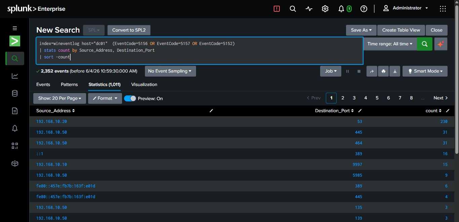Open the settings gear icon
This screenshot has height=222, width=459.
(x=325, y=9)
